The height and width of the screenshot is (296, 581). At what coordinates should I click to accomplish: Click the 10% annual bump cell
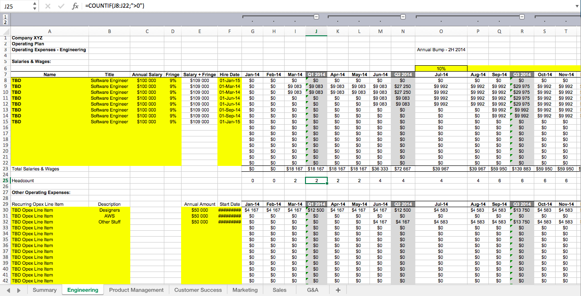tap(441, 68)
